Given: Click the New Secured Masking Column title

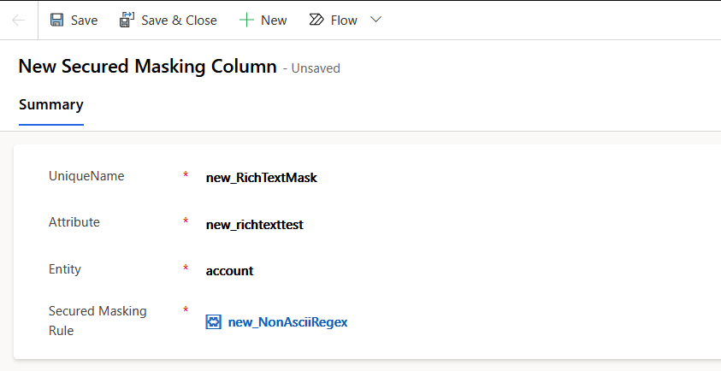Looking at the screenshot, I should 147,67.
